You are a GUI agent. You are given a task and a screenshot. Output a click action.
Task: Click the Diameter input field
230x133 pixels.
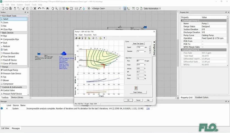click(x=140, y=51)
